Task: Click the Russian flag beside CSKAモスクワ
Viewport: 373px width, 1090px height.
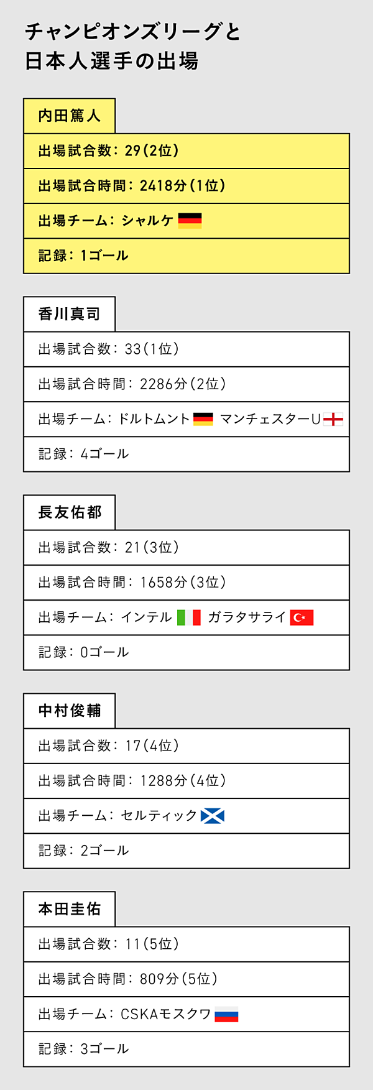Action: (x=226, y=1014)
